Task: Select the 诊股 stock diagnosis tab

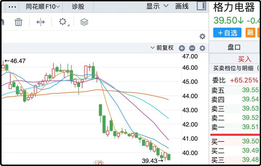Action: [x=78, y=7]
